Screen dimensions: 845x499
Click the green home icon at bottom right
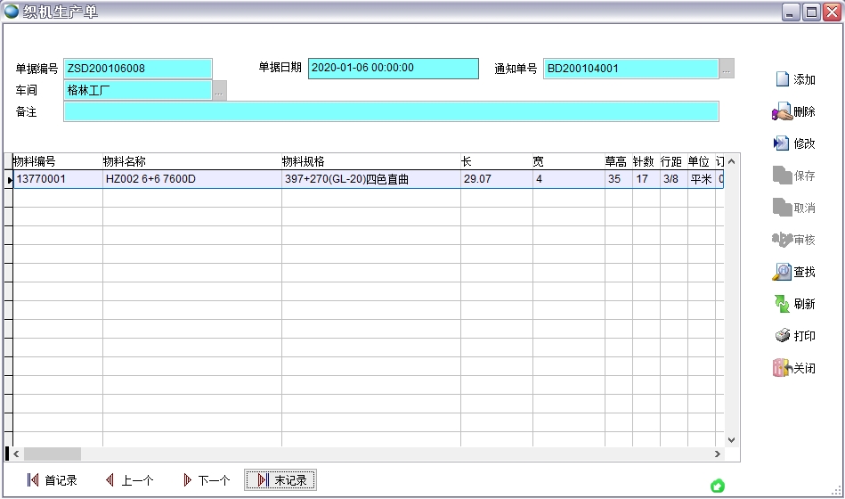718,486
